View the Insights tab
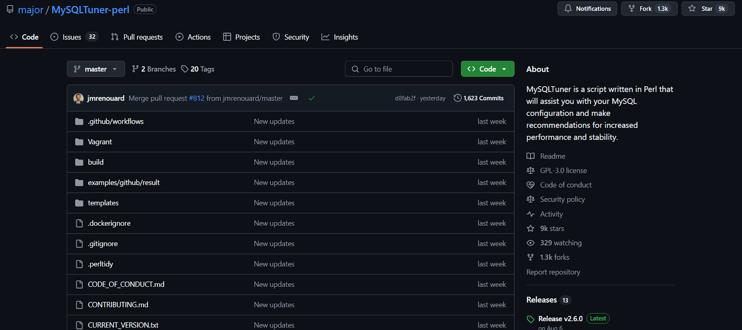 (x=340, y=37)
